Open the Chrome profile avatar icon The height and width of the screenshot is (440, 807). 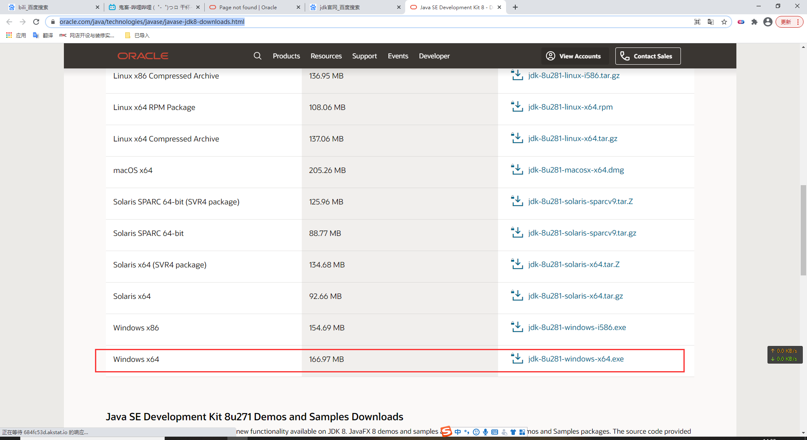click(x=768, y=22)
